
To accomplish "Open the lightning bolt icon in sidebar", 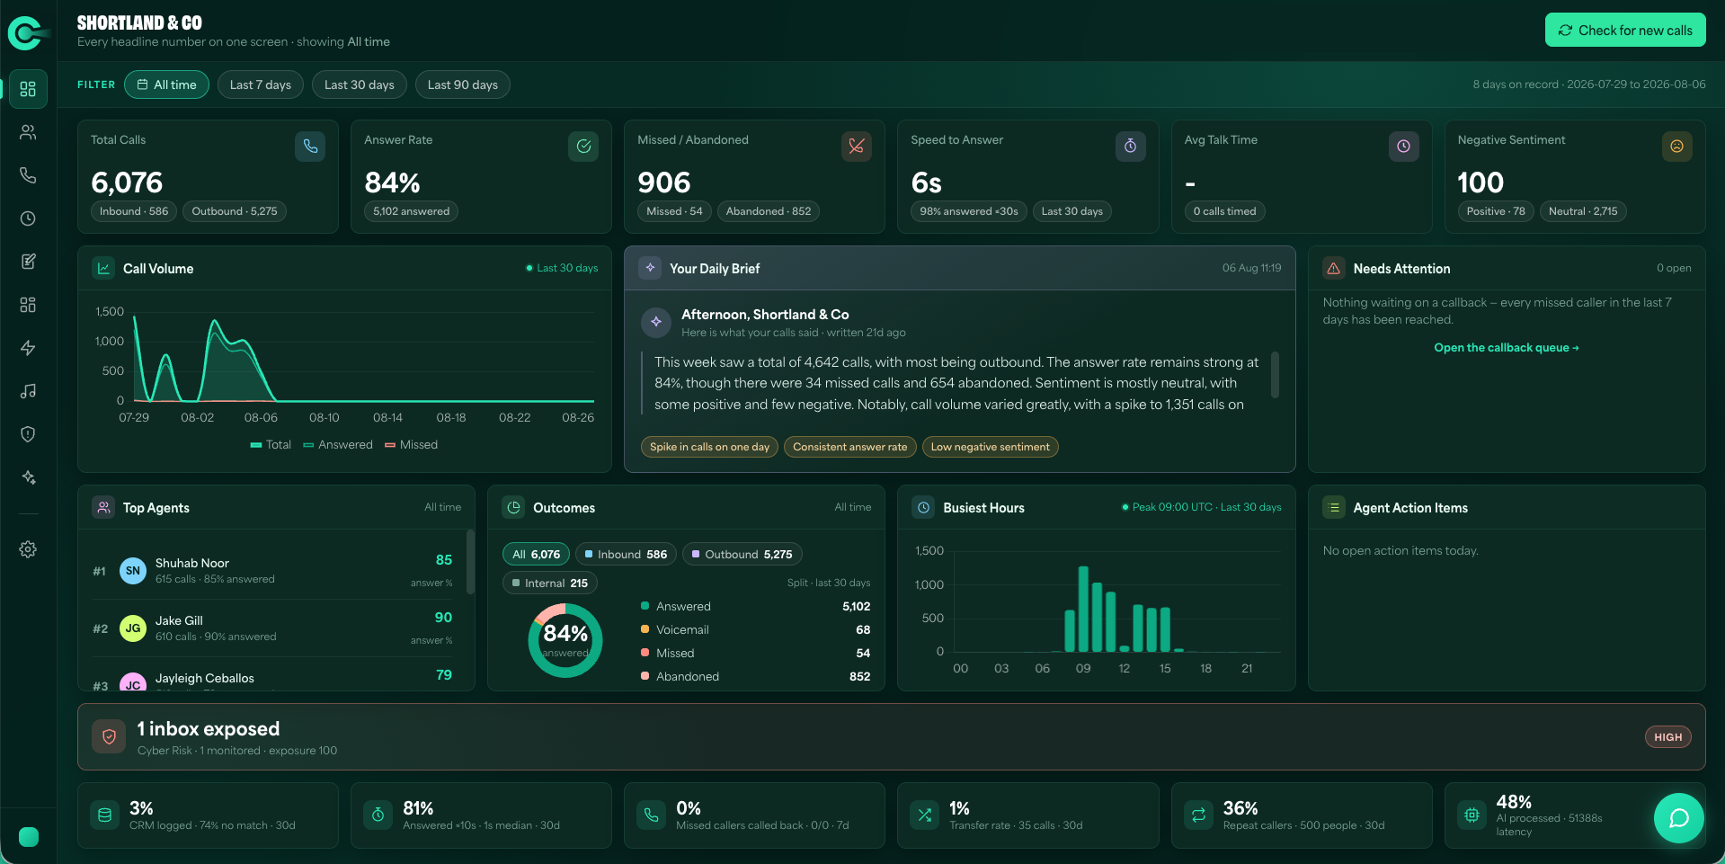I will click(28, 348).
